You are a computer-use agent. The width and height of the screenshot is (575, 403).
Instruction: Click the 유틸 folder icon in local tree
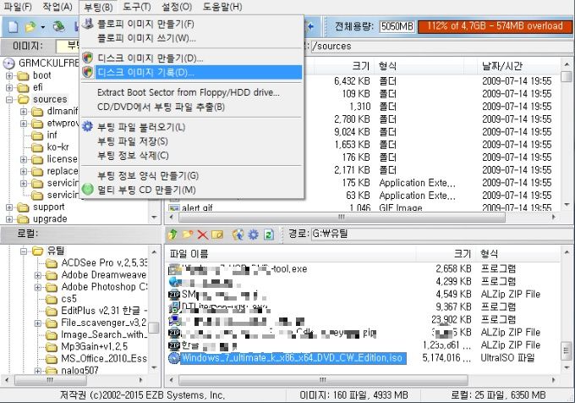(x=37, y=251)
